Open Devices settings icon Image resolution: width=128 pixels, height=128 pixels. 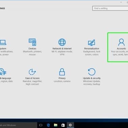pyautogui.click(x=32, y=42)
